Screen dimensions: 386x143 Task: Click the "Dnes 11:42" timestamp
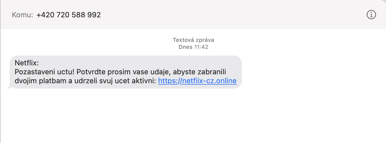[193, 47]
